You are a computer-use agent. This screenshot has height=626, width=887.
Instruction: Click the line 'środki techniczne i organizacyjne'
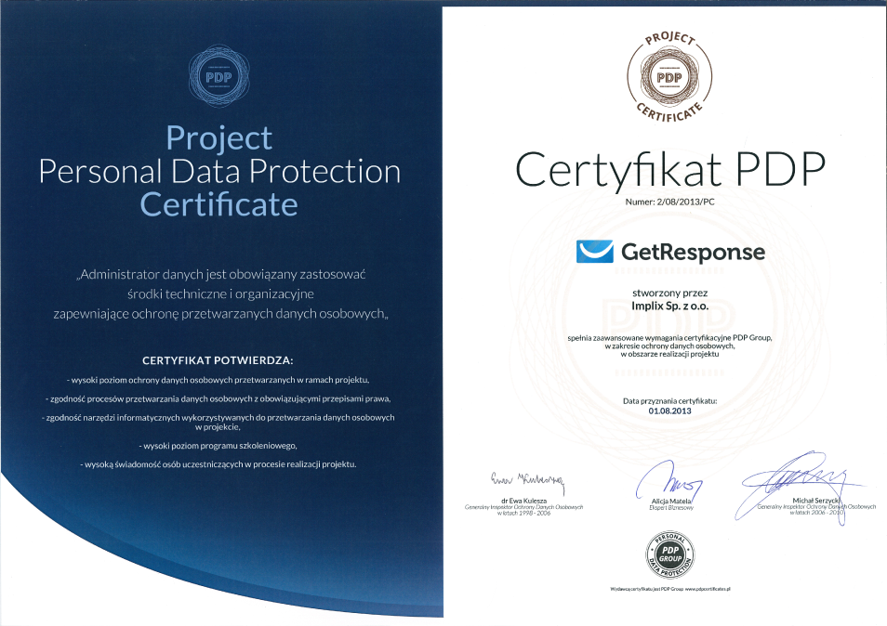(x=220, y=294)
